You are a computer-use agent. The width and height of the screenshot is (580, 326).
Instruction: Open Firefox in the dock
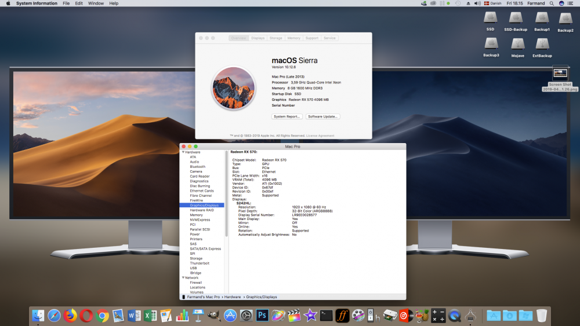pyautogui.click(x=70, y=316)
